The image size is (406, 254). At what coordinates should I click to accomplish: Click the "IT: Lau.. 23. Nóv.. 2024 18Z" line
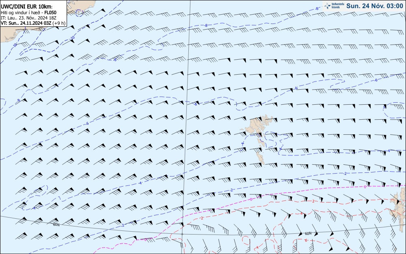(x=28, y=18)
